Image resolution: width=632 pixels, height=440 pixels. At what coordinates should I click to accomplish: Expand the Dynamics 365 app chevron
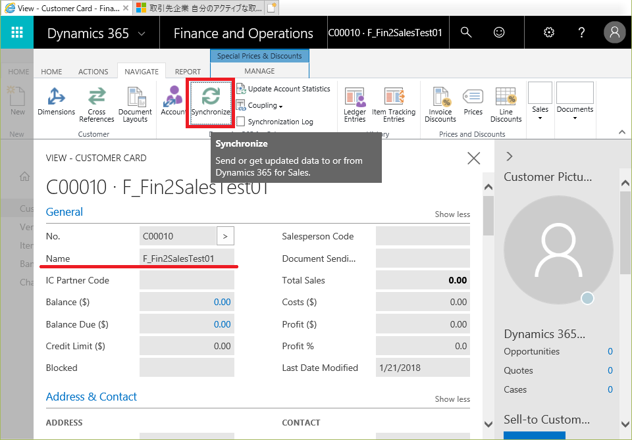click(142, 34)
